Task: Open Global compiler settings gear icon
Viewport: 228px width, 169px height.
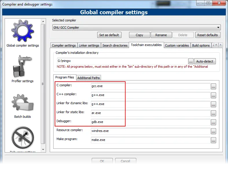Action: 23,31
